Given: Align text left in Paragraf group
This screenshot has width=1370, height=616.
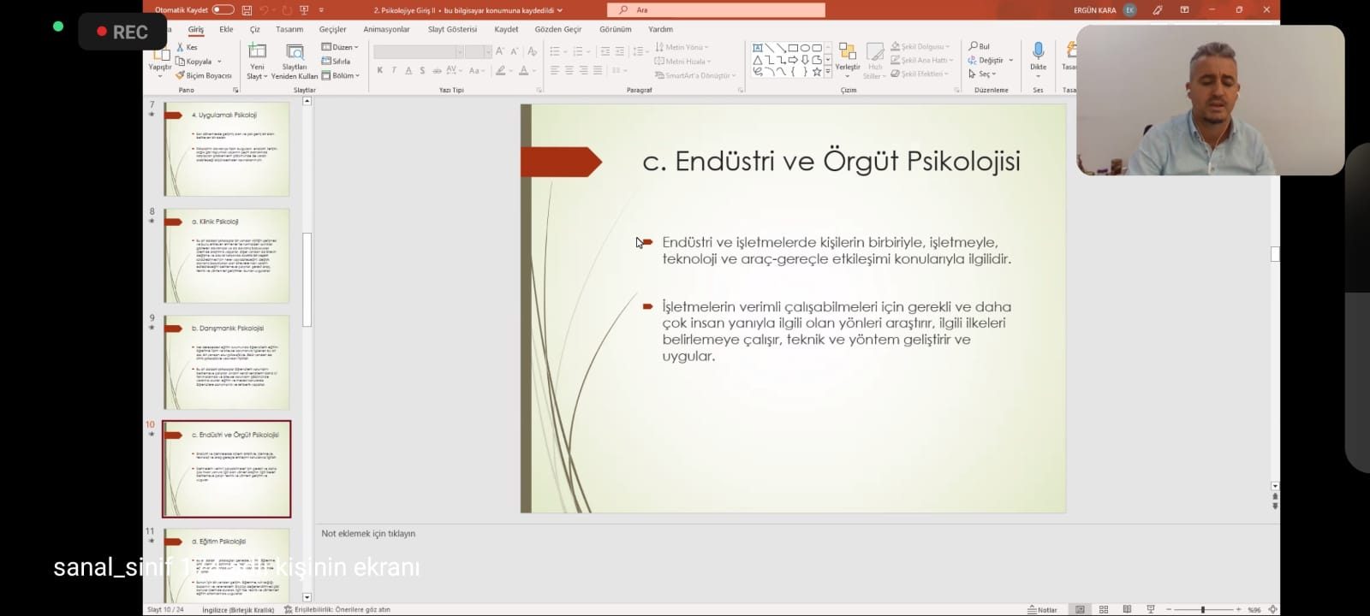Looking at the screenshot, I should [555, 70].
